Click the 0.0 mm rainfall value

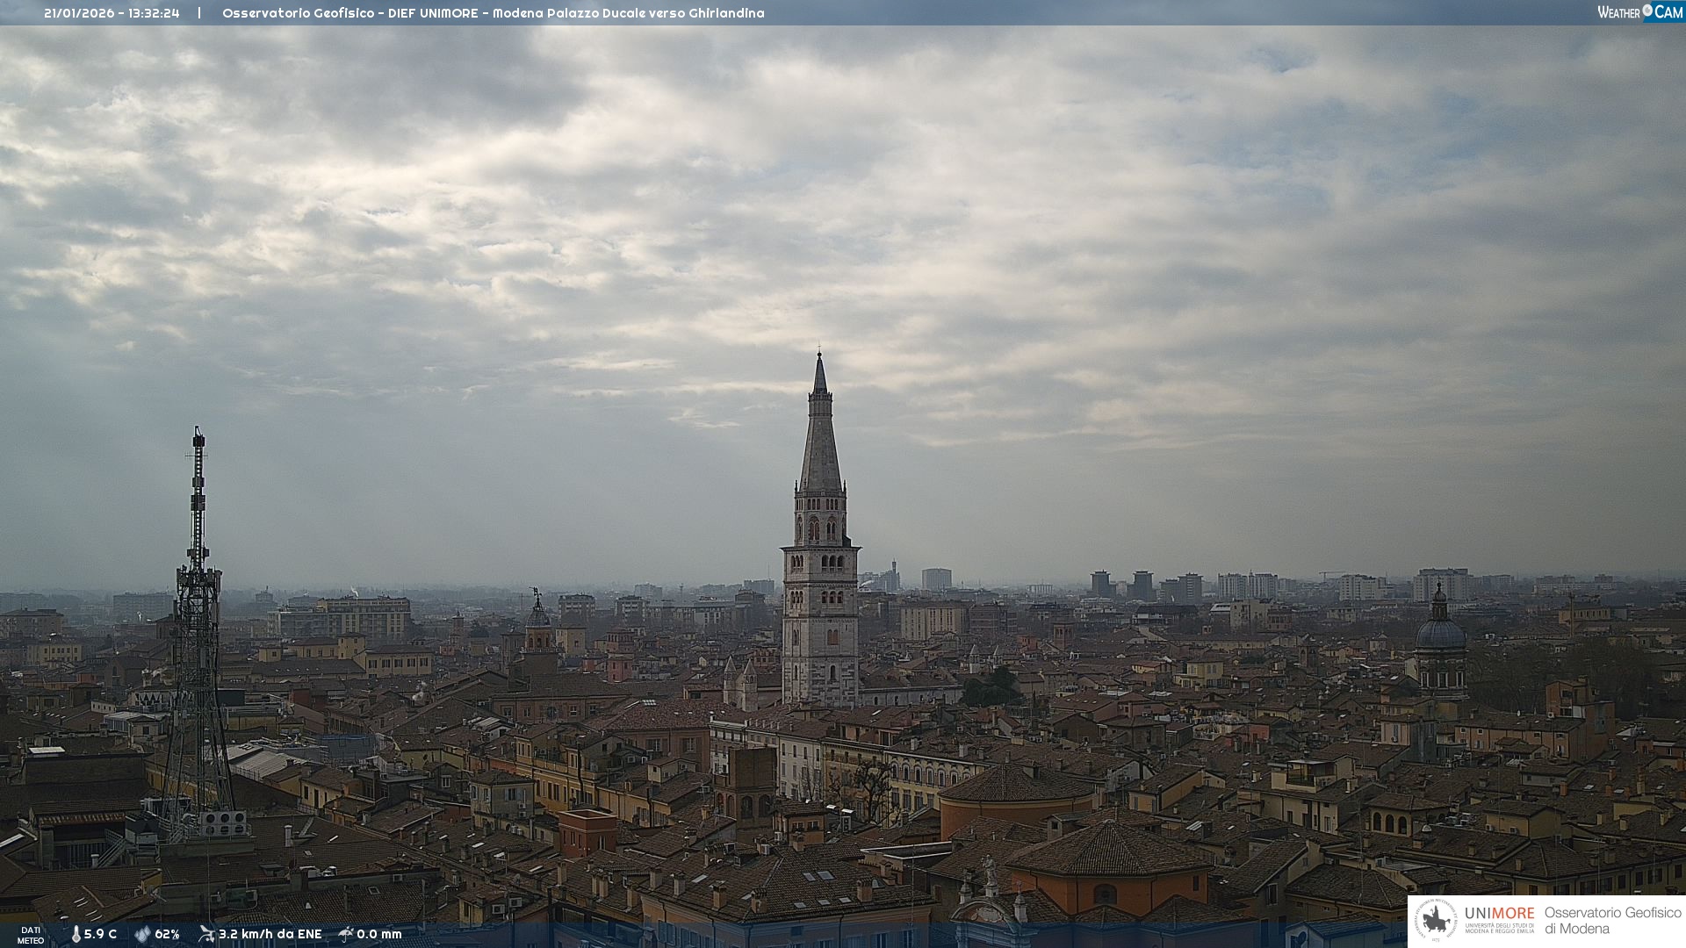[378, 934]
